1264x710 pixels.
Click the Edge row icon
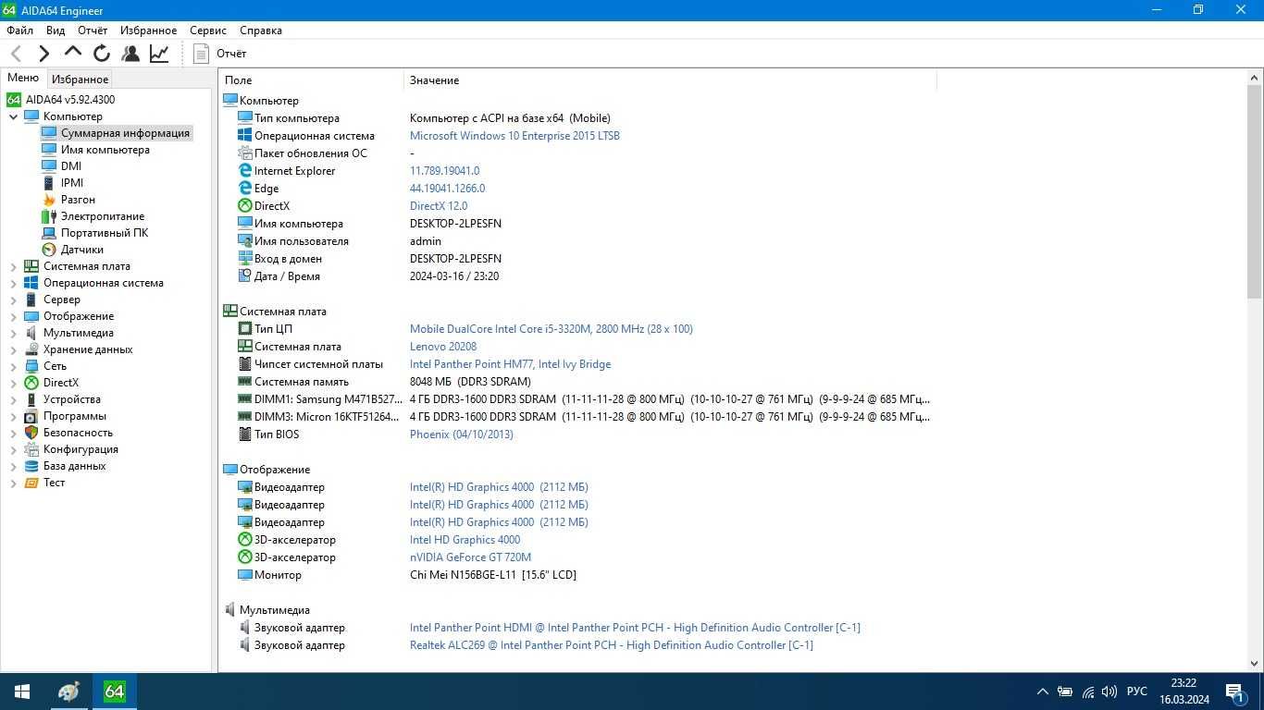pos(245,189)
